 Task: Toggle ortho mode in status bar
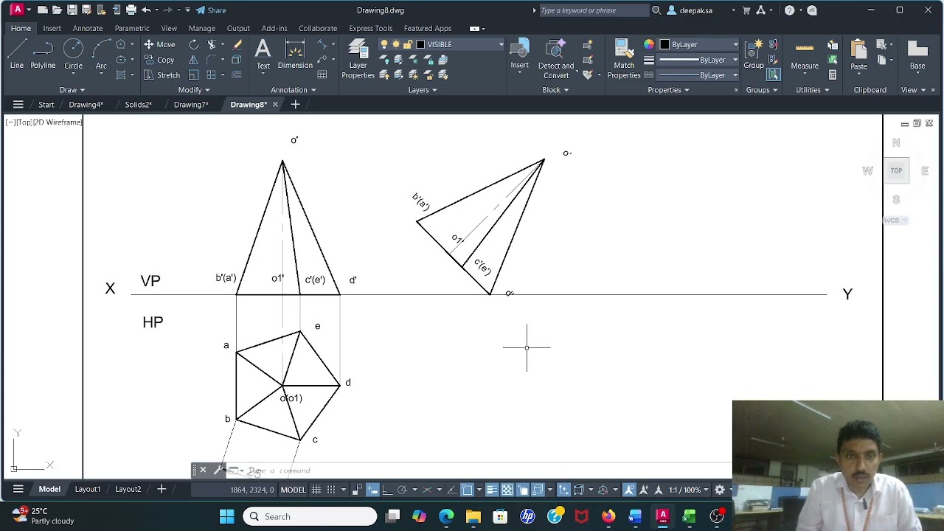pos(387,490)
